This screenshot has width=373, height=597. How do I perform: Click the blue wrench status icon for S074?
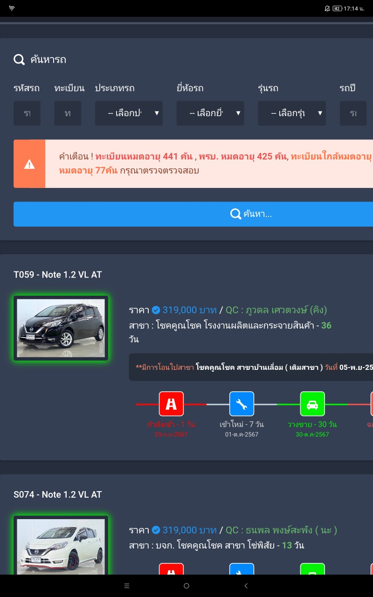242,569
